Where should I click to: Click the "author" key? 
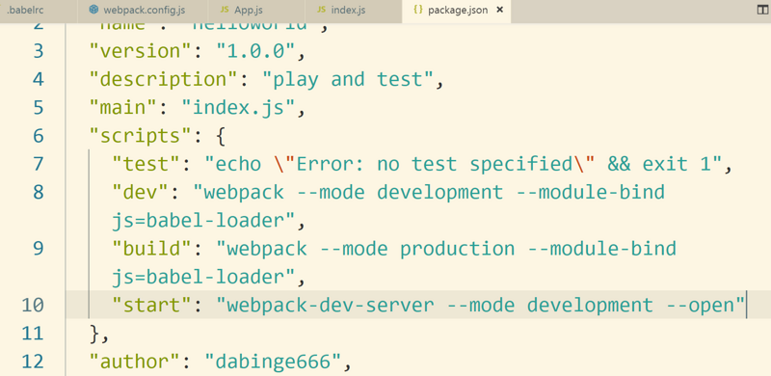tap(135, 362)
